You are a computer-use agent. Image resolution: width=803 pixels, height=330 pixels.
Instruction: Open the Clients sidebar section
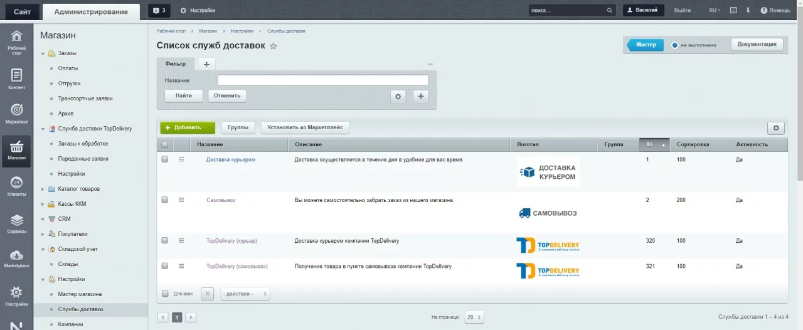16,186
